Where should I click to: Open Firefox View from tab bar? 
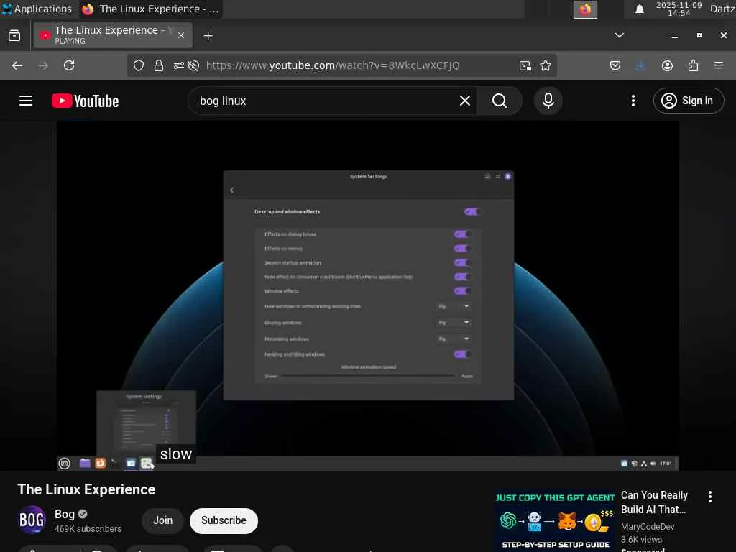[14, 36]
